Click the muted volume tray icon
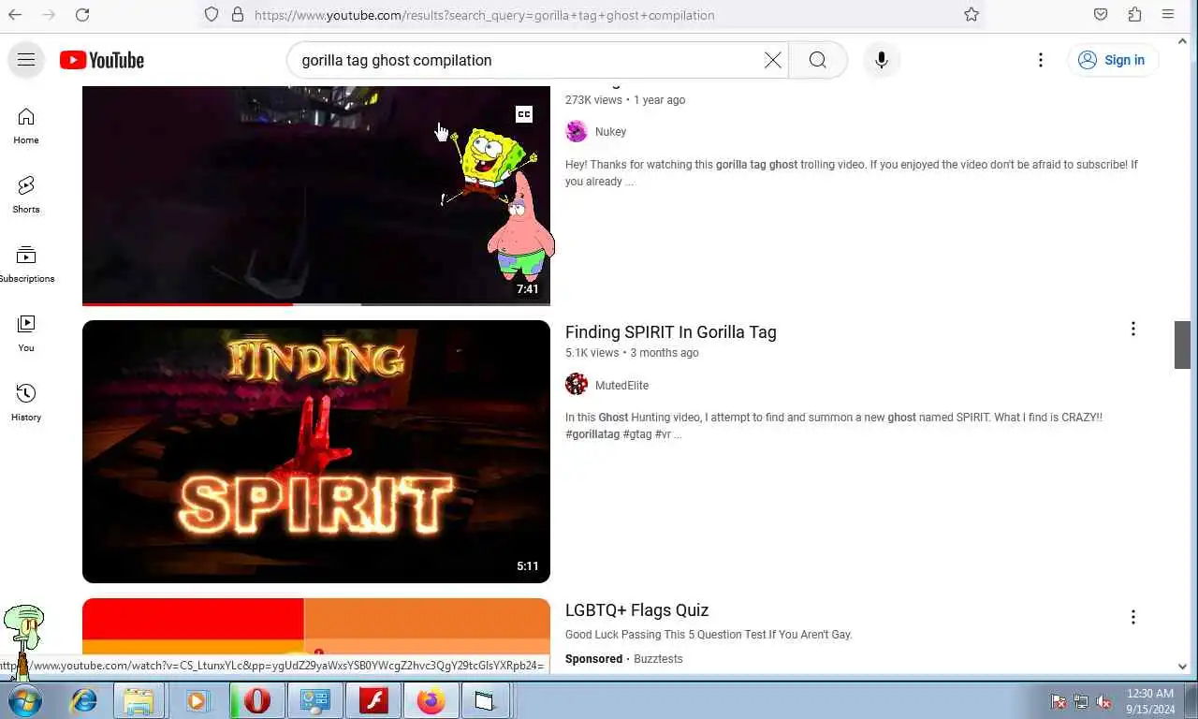The height and width of the screenshot is (719, 1198). pyautogui.click(x=1104, y=701)
